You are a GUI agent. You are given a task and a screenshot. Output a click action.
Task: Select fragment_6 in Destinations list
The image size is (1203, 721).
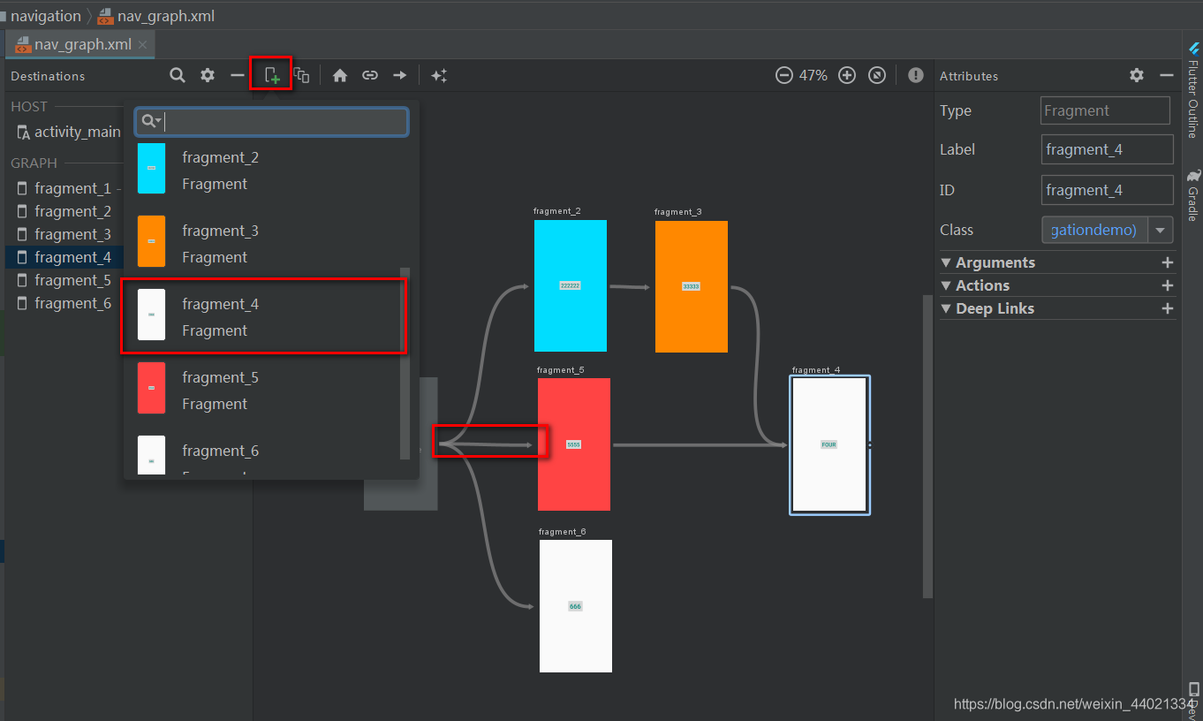tap(64, 303)
